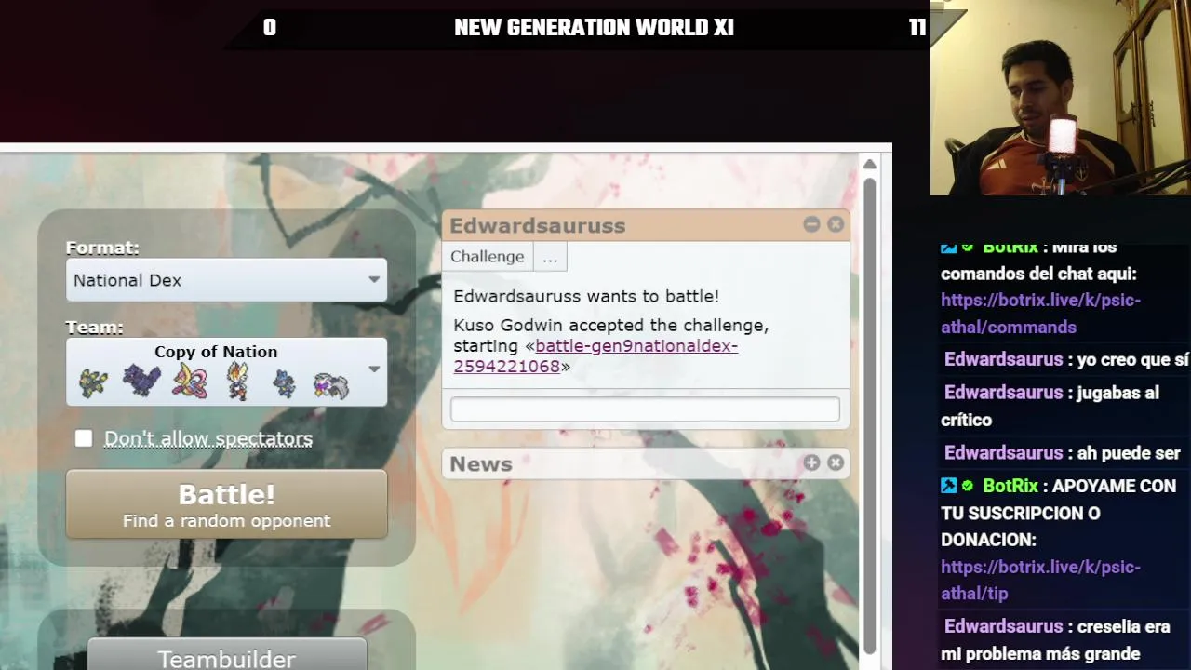Open botrix commands link in chat
This screenshot has height=670, width=1191.
point(1040,314)
